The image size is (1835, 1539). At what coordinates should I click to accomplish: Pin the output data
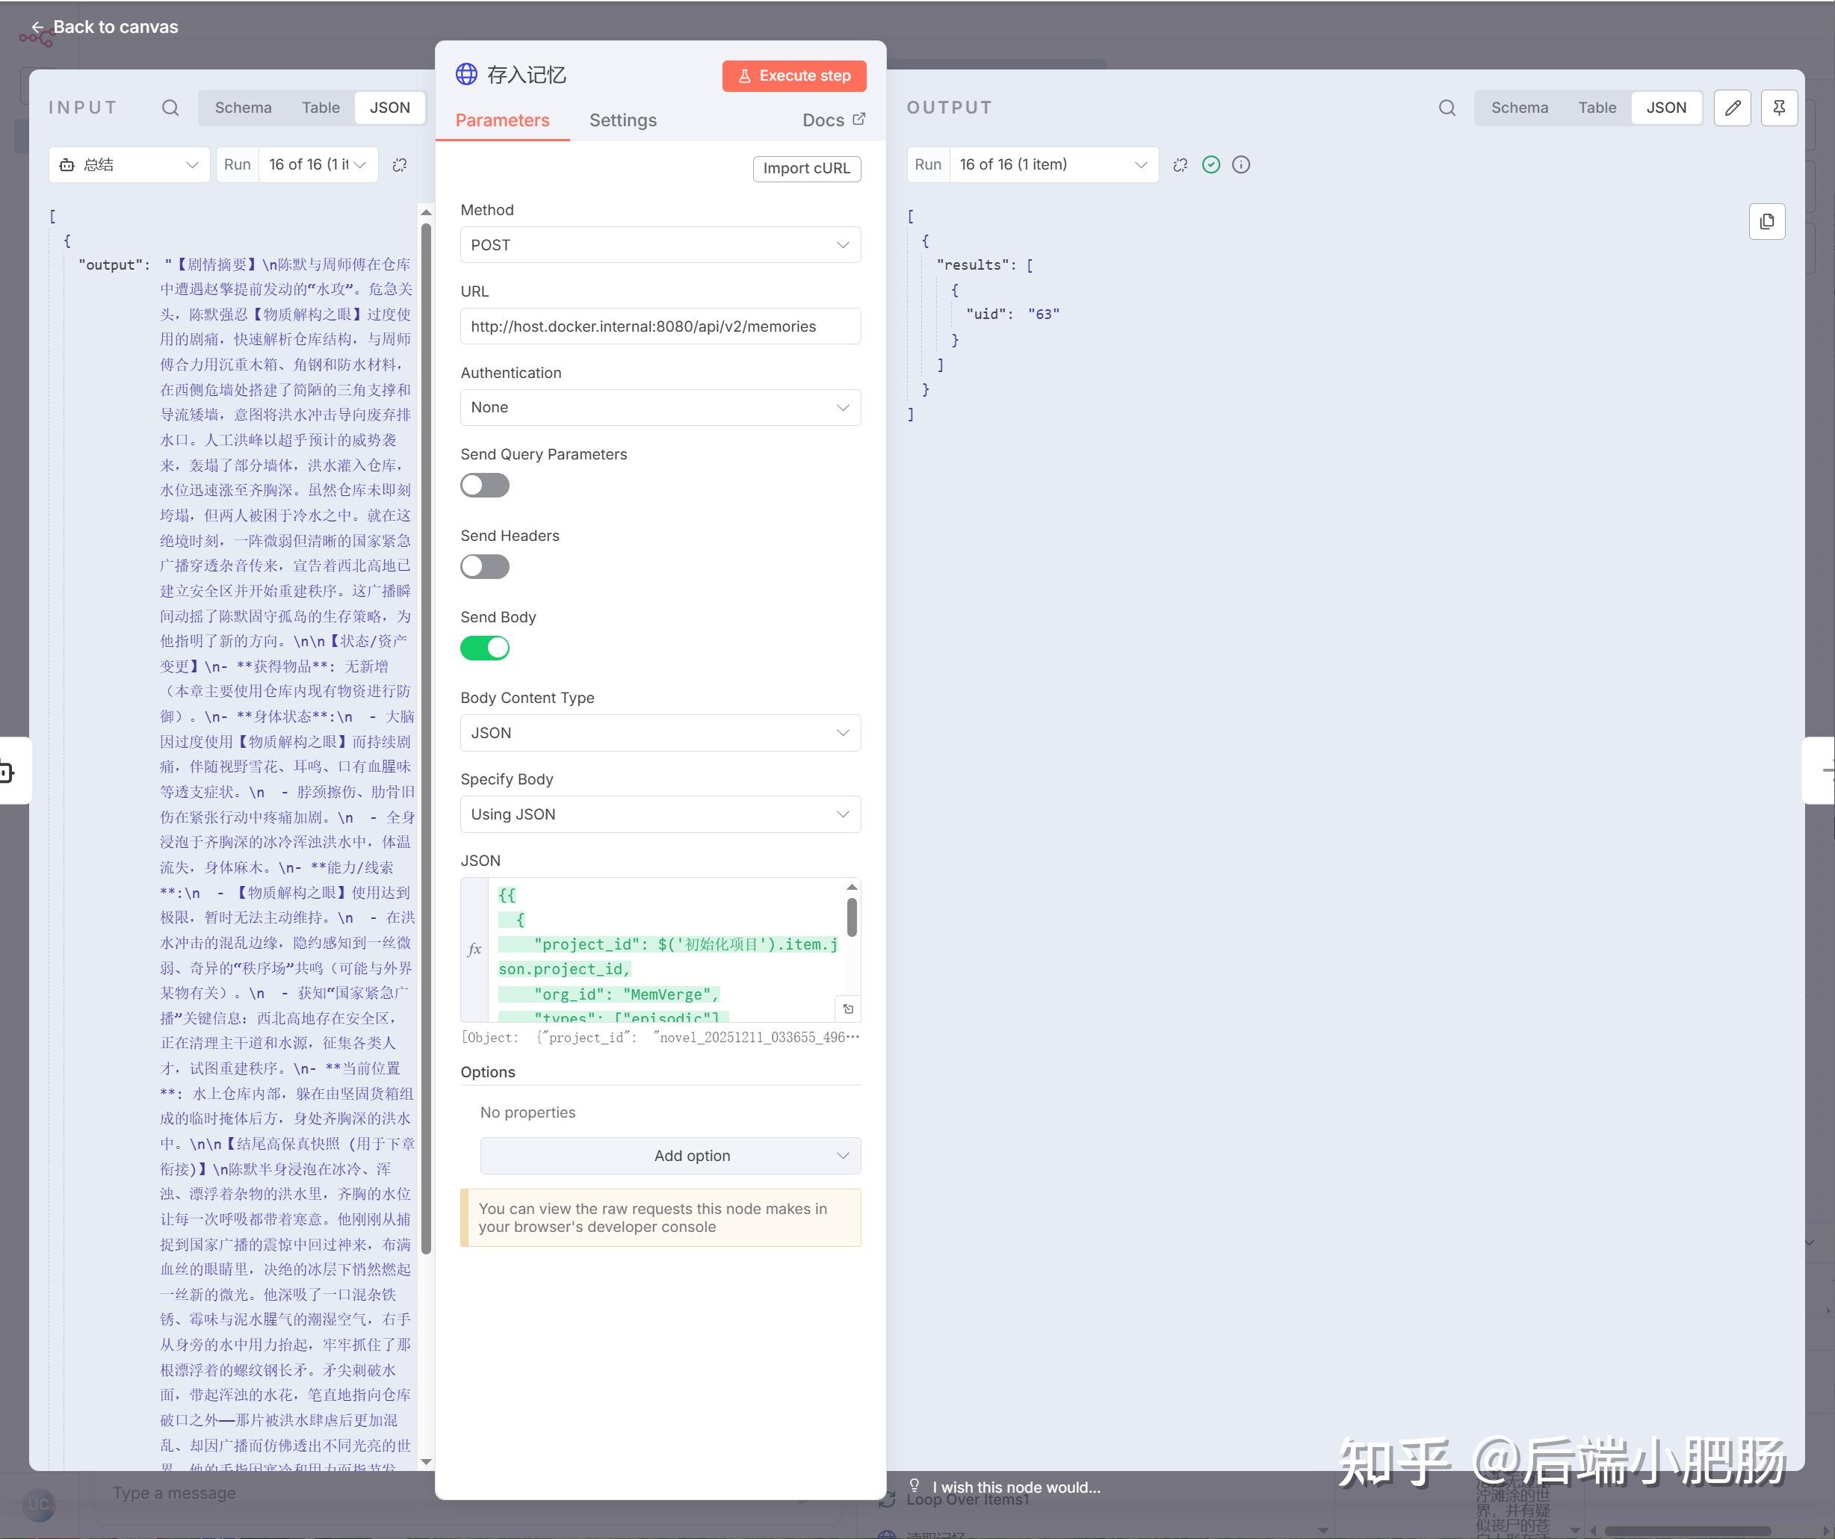[x=1779, y=108]
